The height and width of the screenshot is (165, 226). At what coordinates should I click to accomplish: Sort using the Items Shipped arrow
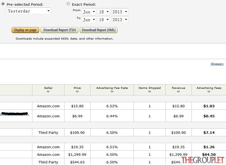point(150,92)
